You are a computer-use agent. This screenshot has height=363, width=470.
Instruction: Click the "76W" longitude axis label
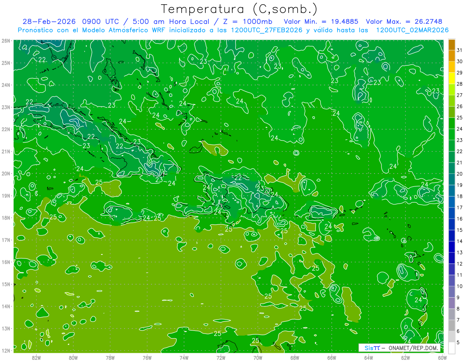pyautogui.click(x=147, y=358)
